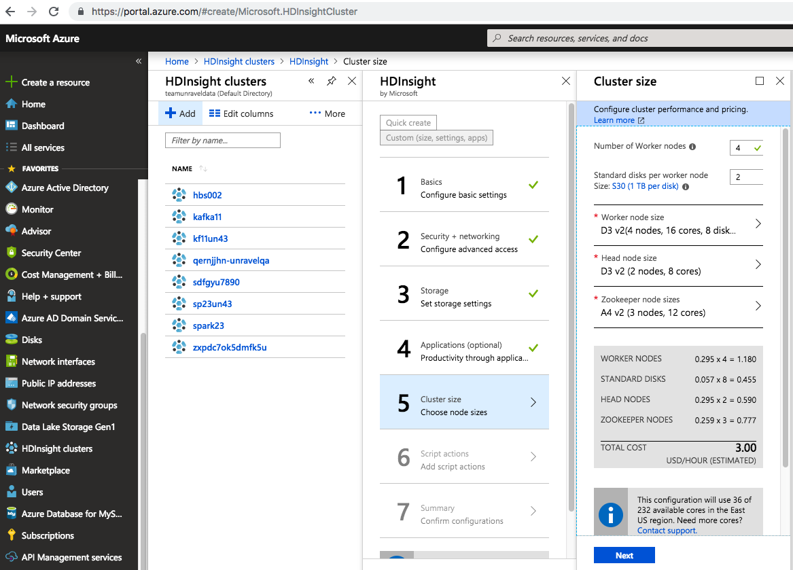
Task: Open Disks in sidebar
Action: 31,340
